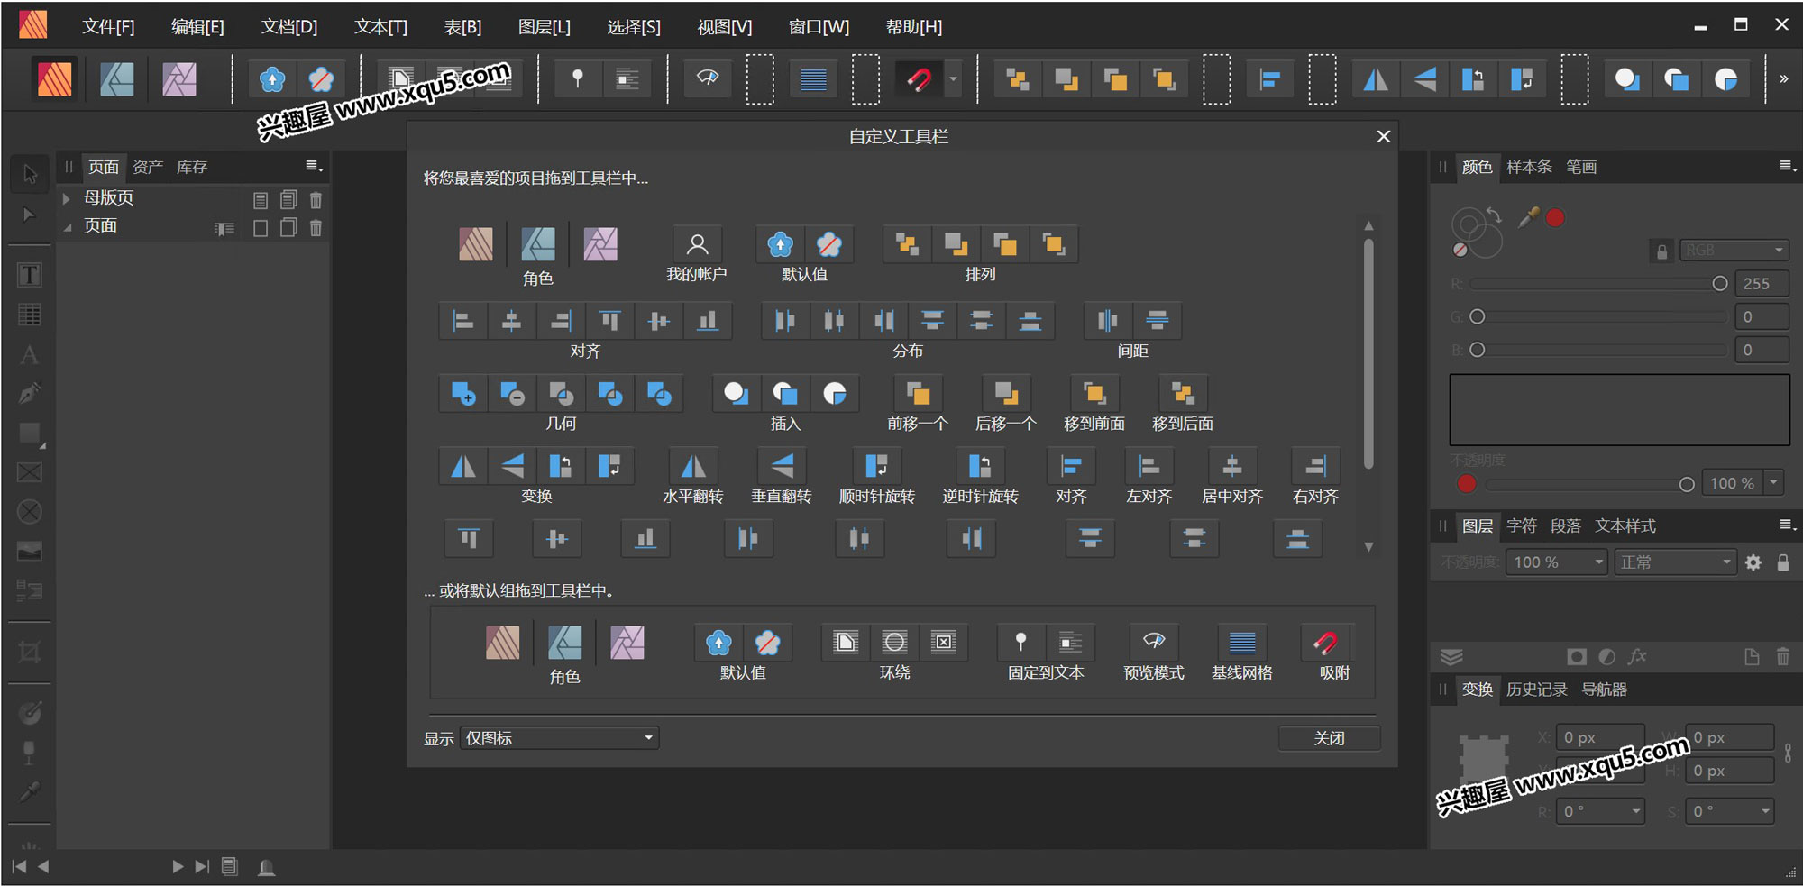Click the Snapping magnet icon in the 吸附 group
1803x886 pixels.
1325,643
